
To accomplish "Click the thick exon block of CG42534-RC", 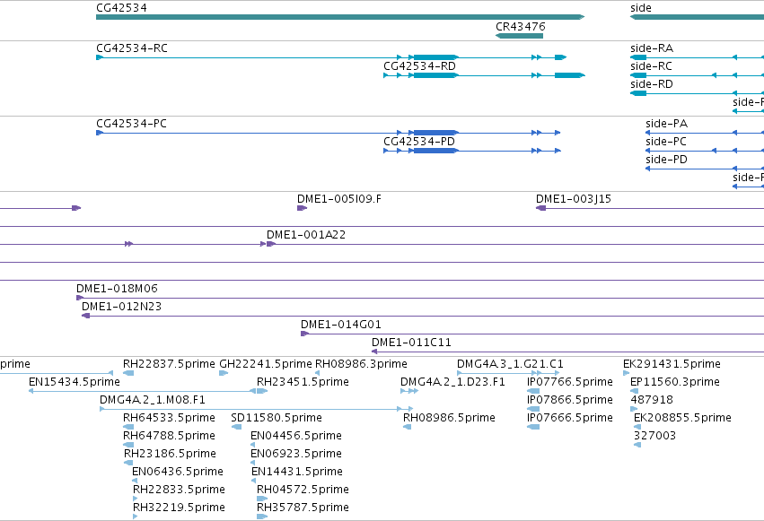I will [x=435, y=57].
